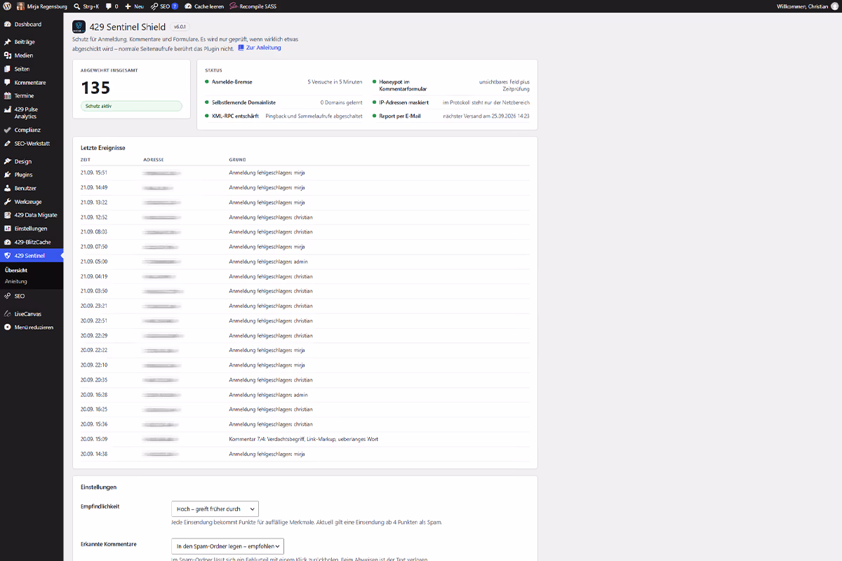The image size is (842, 561).
Task: Click the Anmelde-Bremse status entry
Action: 283,82
